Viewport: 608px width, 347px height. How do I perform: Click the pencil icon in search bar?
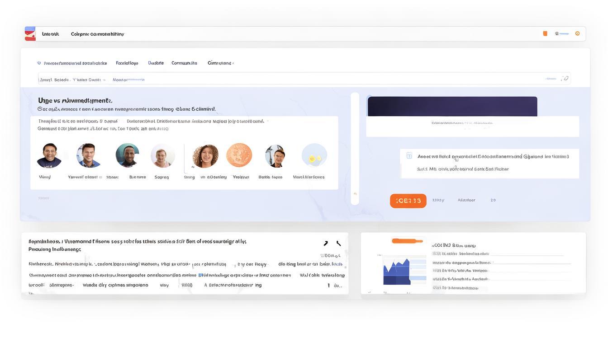pyautogui.click(x=565, y=79)
